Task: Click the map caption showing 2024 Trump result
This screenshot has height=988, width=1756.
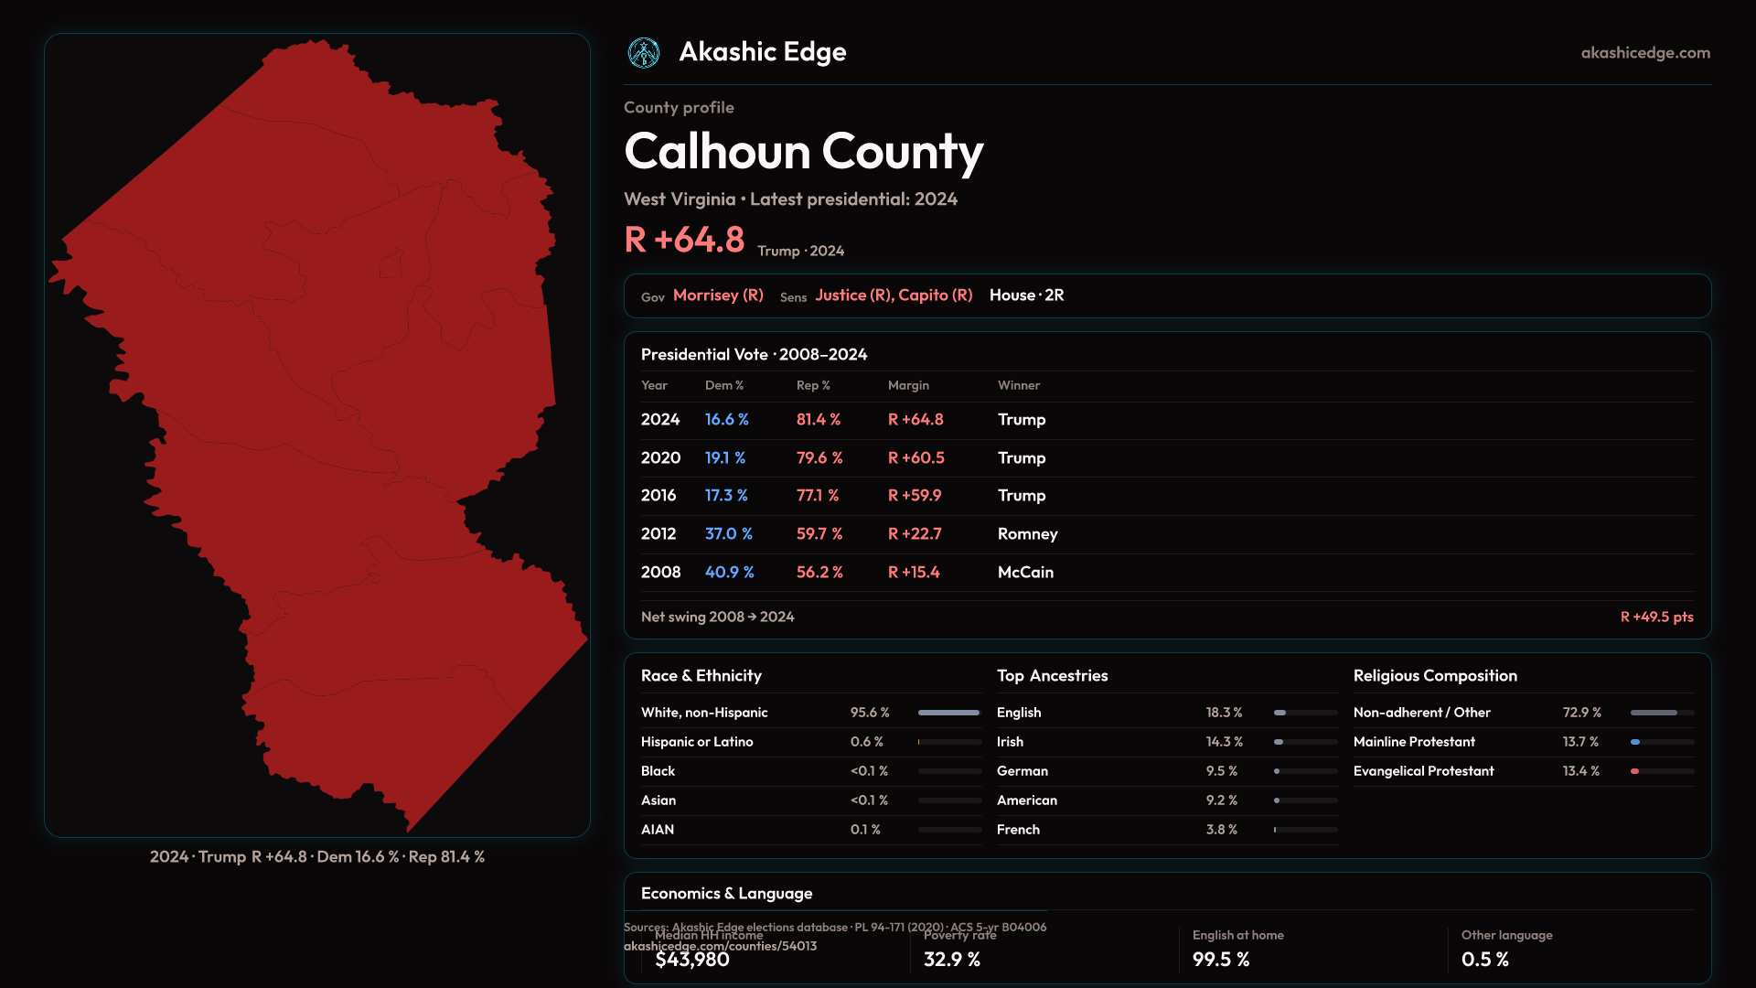Action: coord(317,857)
